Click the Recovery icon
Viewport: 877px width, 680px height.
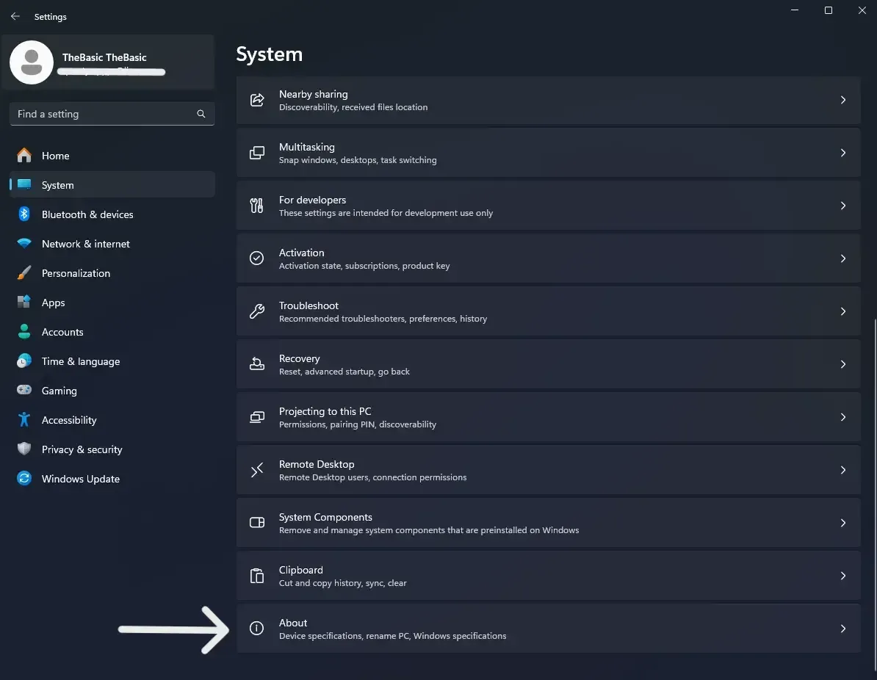(x=257, y=364)
